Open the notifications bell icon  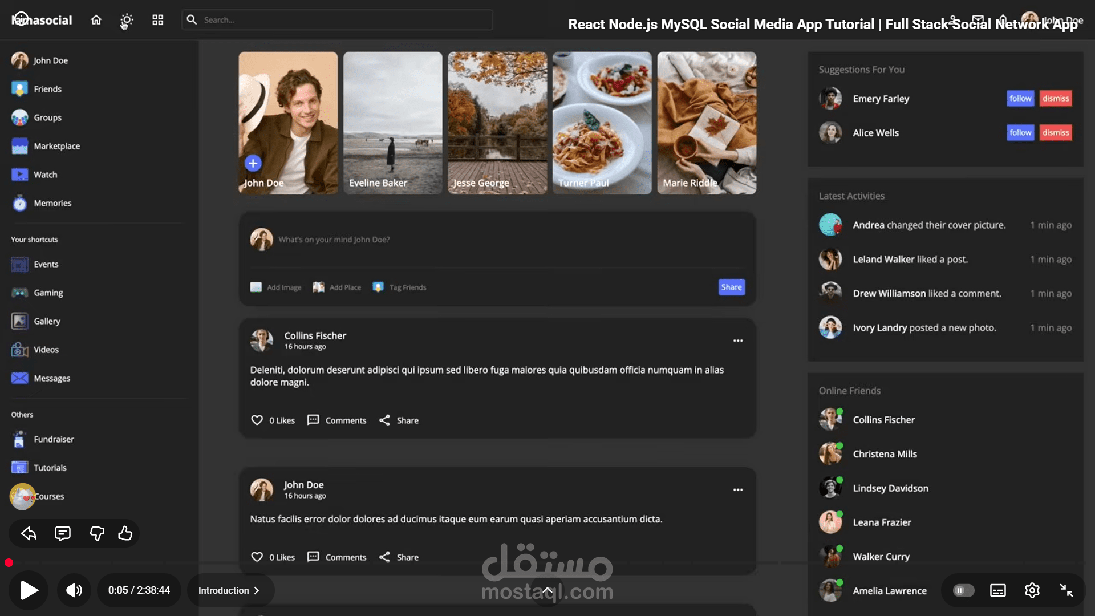pyautogui.click(x=1004, y=19)
